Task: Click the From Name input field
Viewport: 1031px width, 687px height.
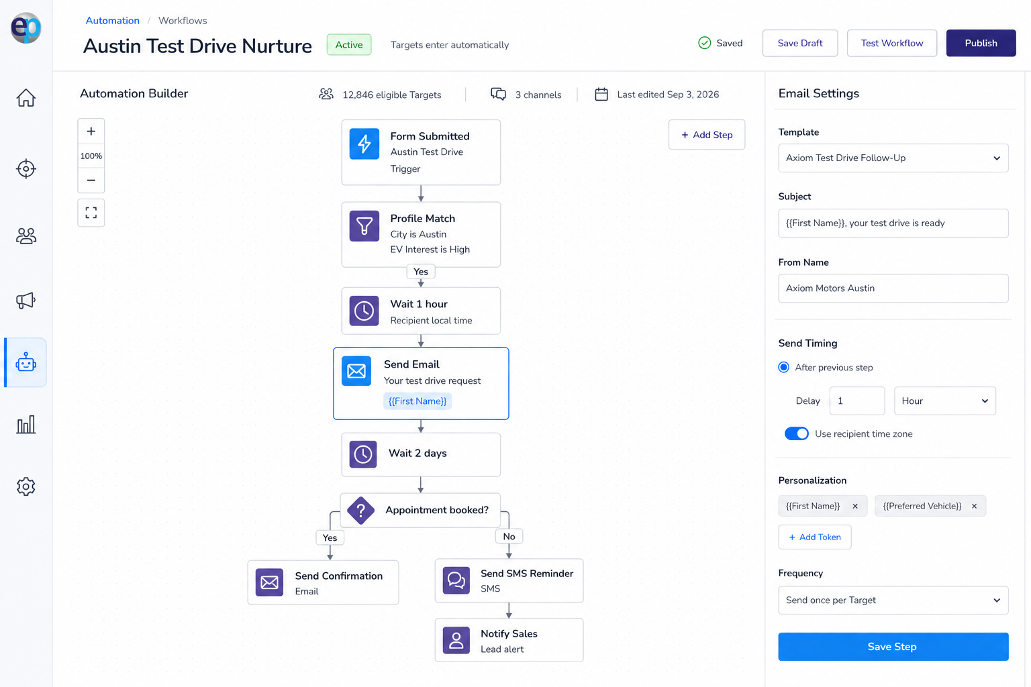Action: [x=893, y=288]
